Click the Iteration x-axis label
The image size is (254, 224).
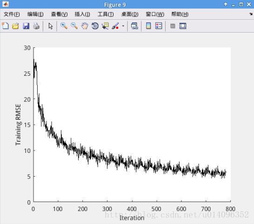[x=132, y=218]
